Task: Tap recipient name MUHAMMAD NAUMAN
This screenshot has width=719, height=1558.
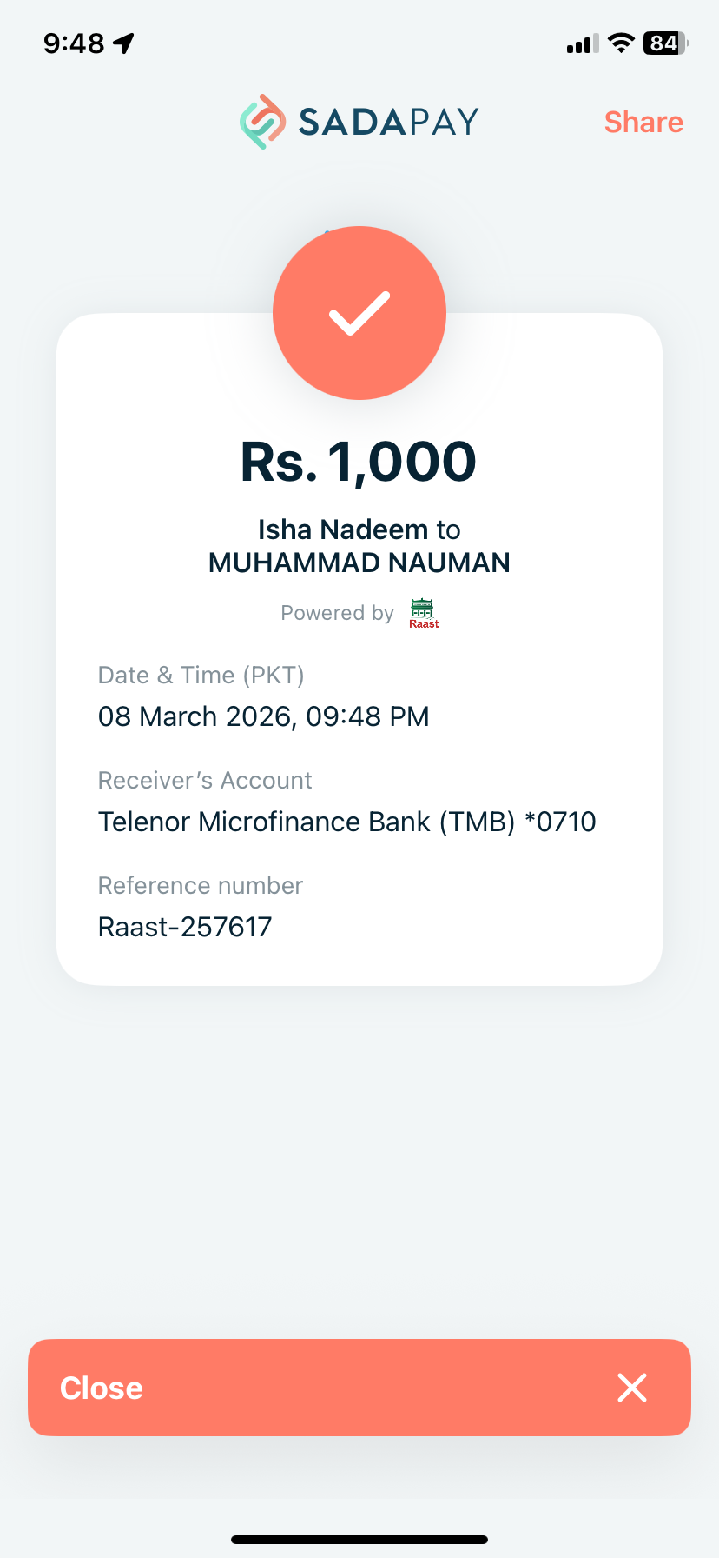Action: pos(359,563)
